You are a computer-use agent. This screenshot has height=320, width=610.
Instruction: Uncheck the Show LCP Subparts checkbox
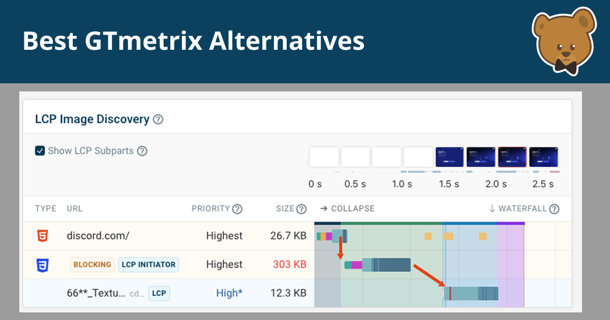(x=40, y=150)
